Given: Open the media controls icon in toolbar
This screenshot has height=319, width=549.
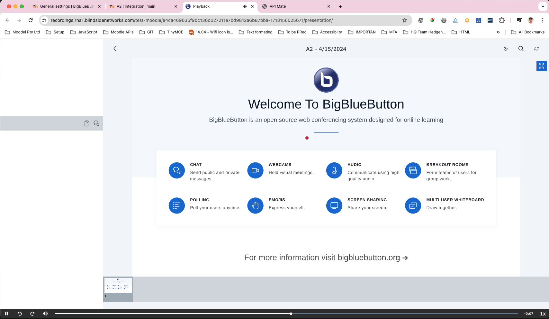Looking at the screenshot, I should pos(519,20).
